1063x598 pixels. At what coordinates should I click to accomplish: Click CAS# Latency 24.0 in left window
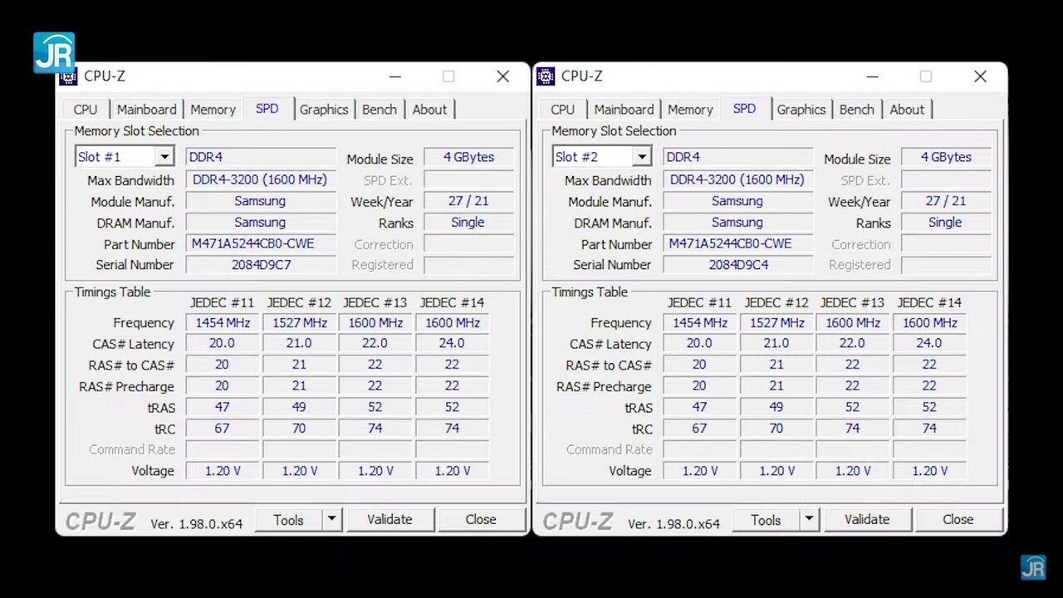(453, 344)
